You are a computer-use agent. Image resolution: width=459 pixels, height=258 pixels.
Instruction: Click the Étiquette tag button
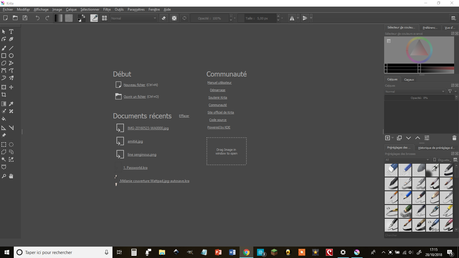(442, 160)
